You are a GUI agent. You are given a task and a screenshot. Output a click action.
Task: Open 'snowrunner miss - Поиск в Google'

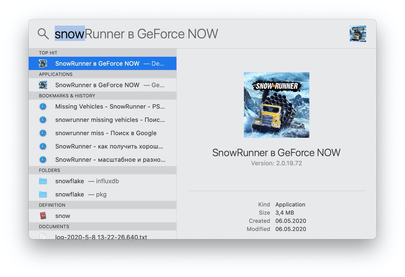coord(103,133)
